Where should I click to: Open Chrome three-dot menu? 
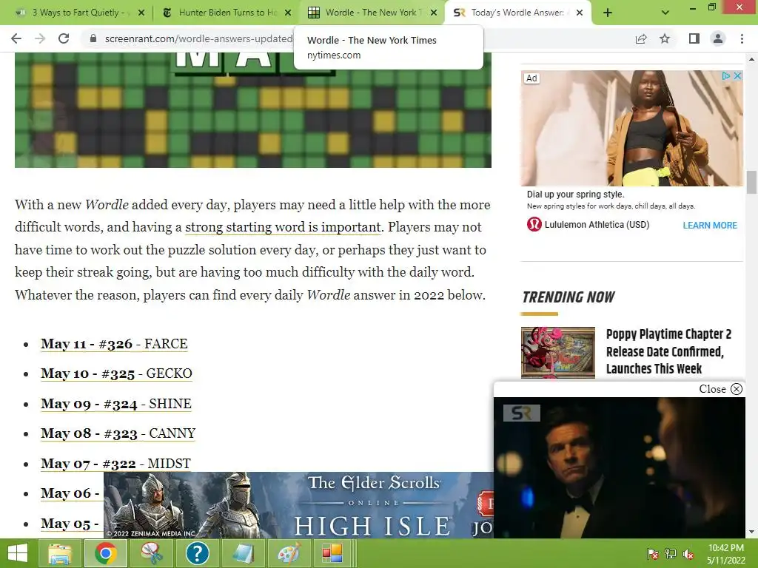click(742, 38)
